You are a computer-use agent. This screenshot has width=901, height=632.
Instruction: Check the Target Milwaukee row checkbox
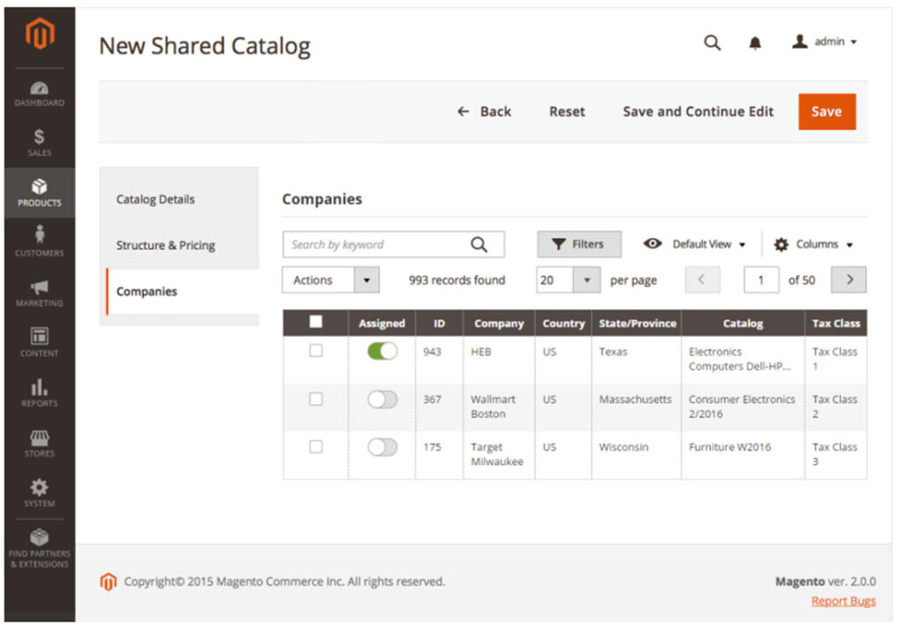[x=316, y=447]
